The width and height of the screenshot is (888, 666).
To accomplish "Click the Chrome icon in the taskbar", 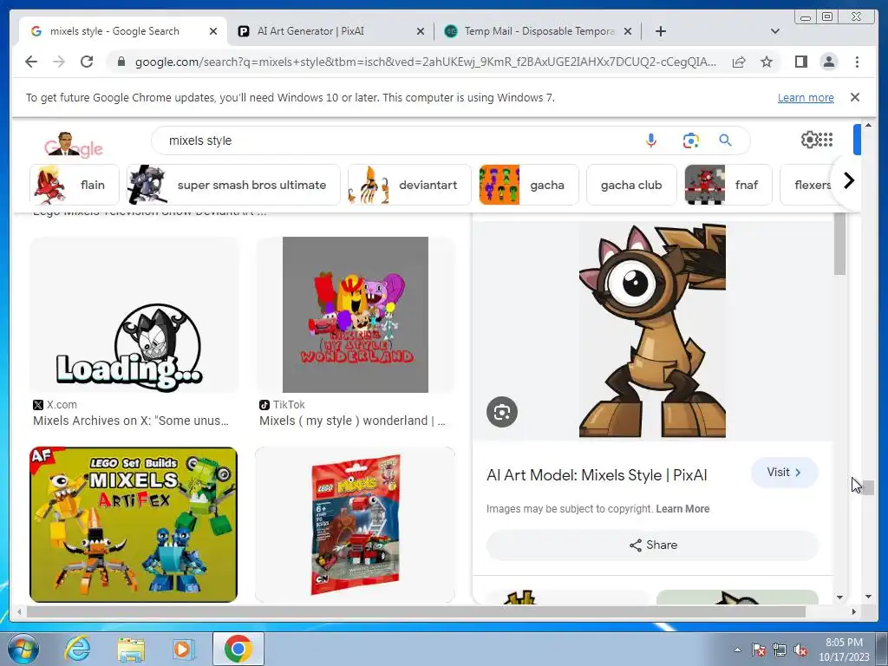I will point(238,649).
